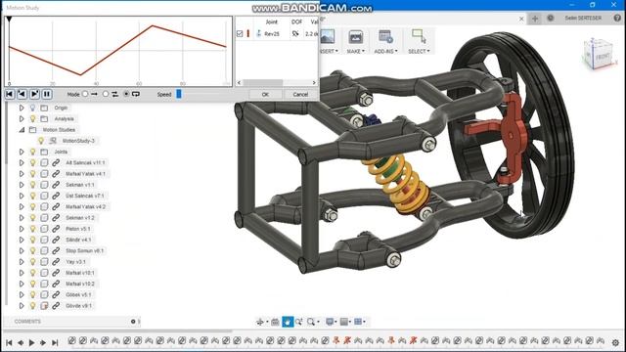
Task: Open the Orbit tool in navigation bar
Action: click(260, 322)
